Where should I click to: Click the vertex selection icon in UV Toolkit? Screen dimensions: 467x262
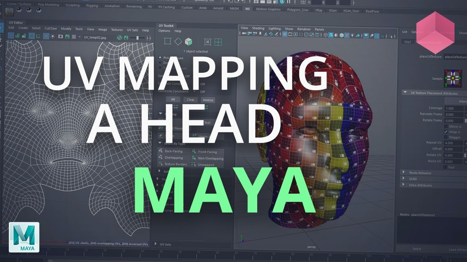pos(167,41)
